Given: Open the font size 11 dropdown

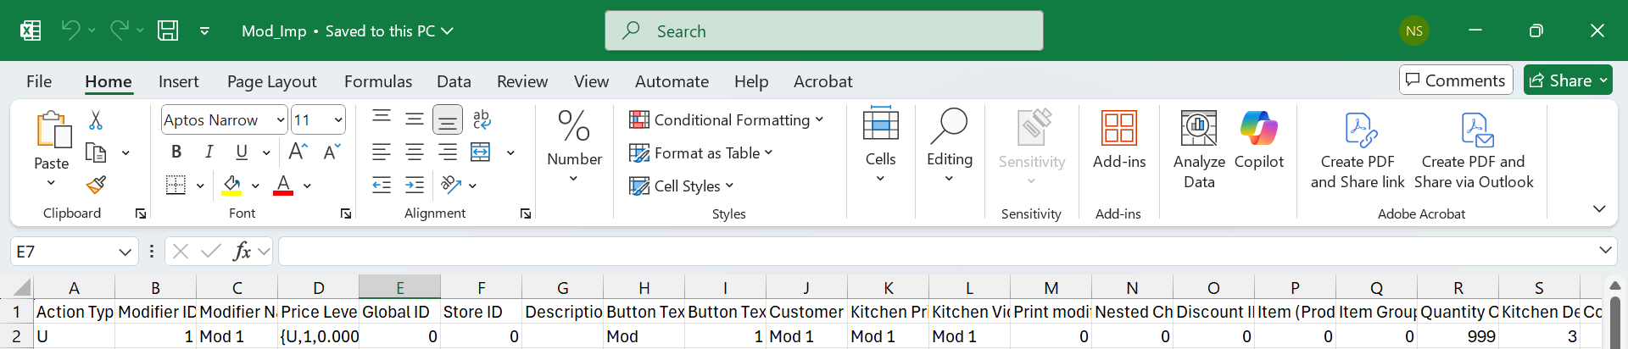Looking at the screenshot, I should click(x=339, y=120).
